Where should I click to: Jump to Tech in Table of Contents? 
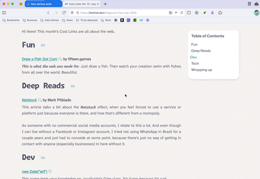195,63
